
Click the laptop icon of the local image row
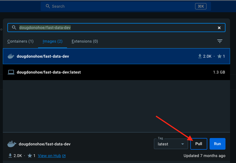[11, 72]
